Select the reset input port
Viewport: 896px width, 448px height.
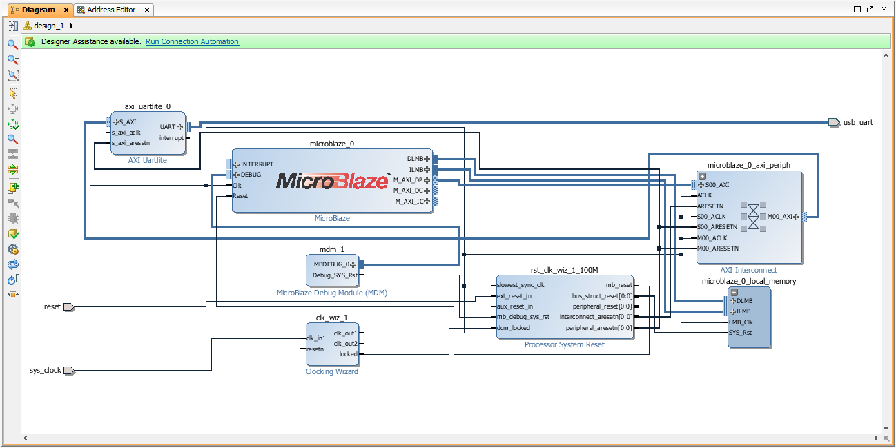point(68,306)
